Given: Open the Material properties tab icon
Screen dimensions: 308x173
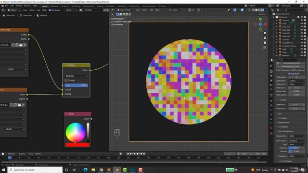Looking at the screenshot, I should (x=271, y=128).
